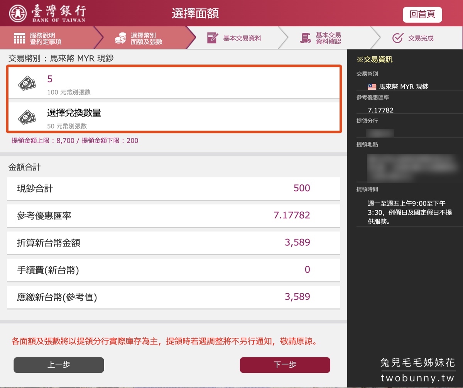The height and width of the screenshot is (388, 463).
Task: Click the 應繳新台幣(參考值) amount row
Action: 174,297
